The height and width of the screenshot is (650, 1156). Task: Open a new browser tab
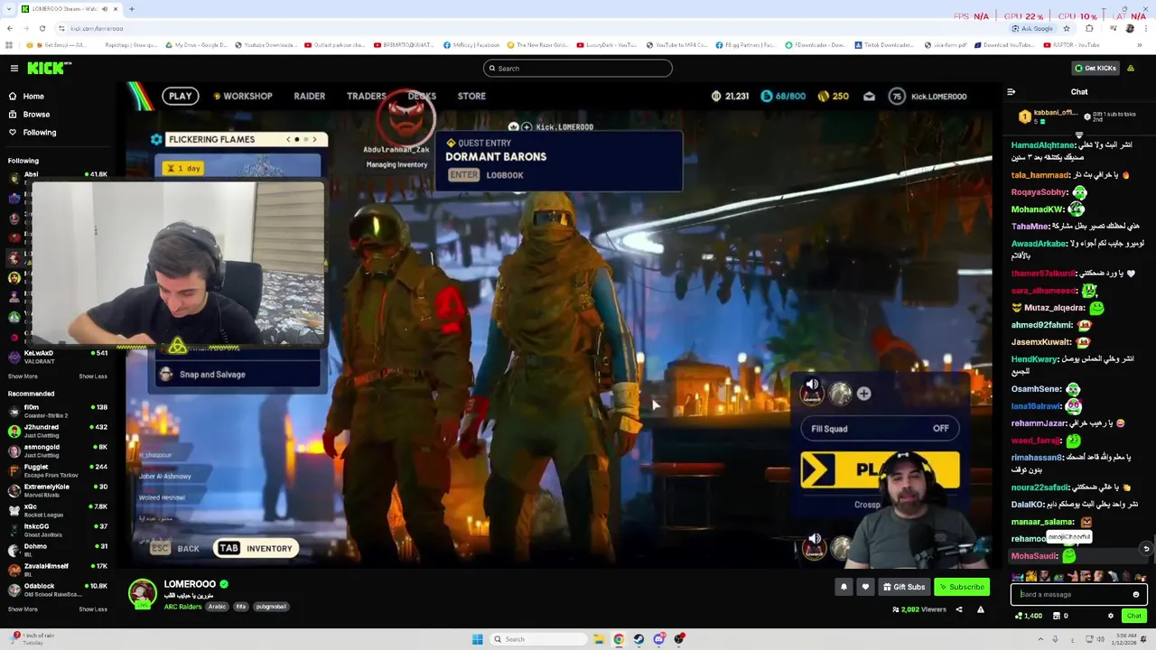[x=131, y=9]
